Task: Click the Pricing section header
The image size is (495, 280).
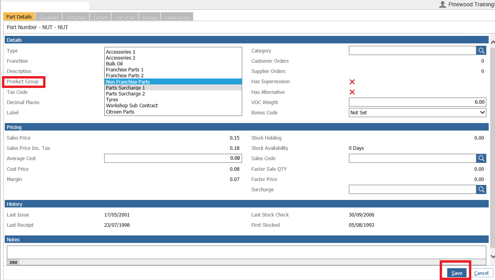Action: 247,127
